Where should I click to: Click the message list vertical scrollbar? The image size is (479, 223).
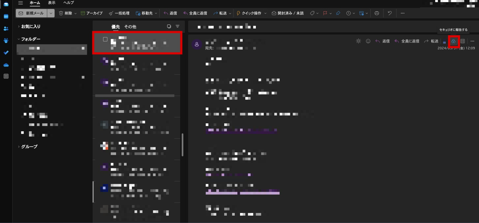click(182, 145)
